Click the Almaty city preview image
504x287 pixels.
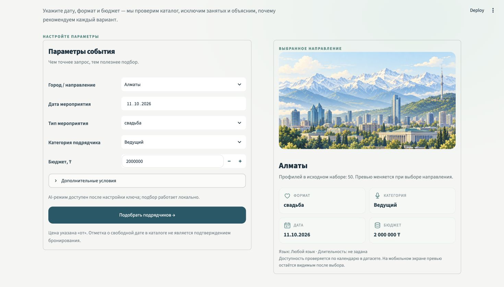367,100
